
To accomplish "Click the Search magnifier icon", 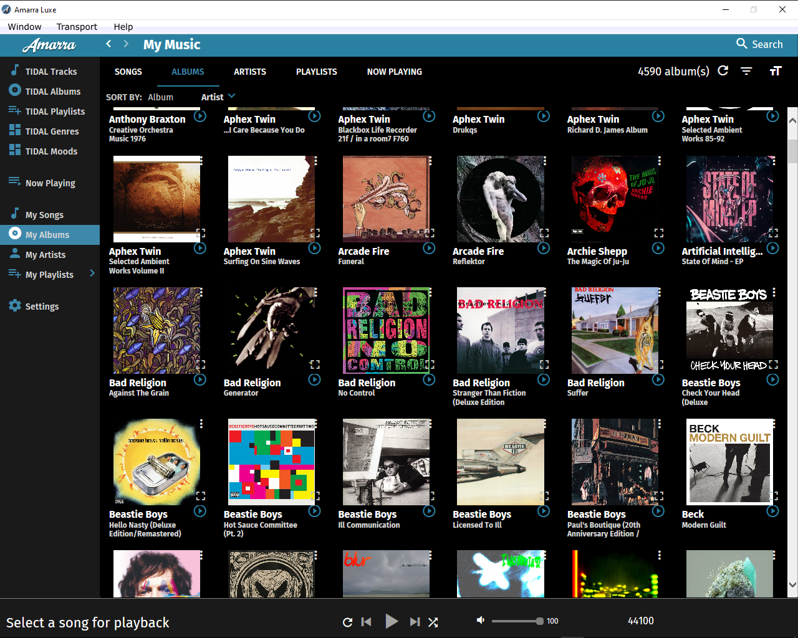I will click(x=742, y=44).
